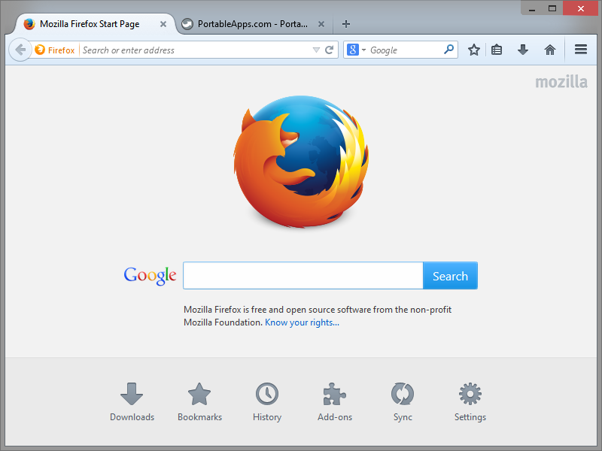Go to the Home page icon
602x451 pixels.
550,50
